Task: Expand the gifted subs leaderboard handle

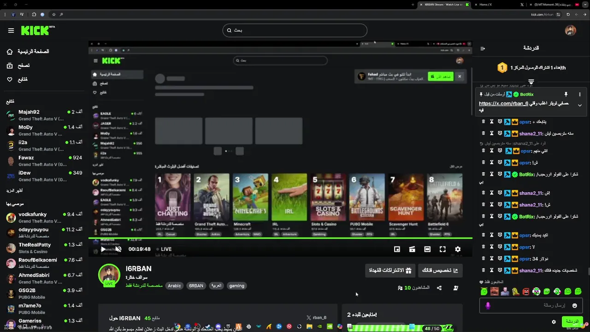Action: (531, 82)
